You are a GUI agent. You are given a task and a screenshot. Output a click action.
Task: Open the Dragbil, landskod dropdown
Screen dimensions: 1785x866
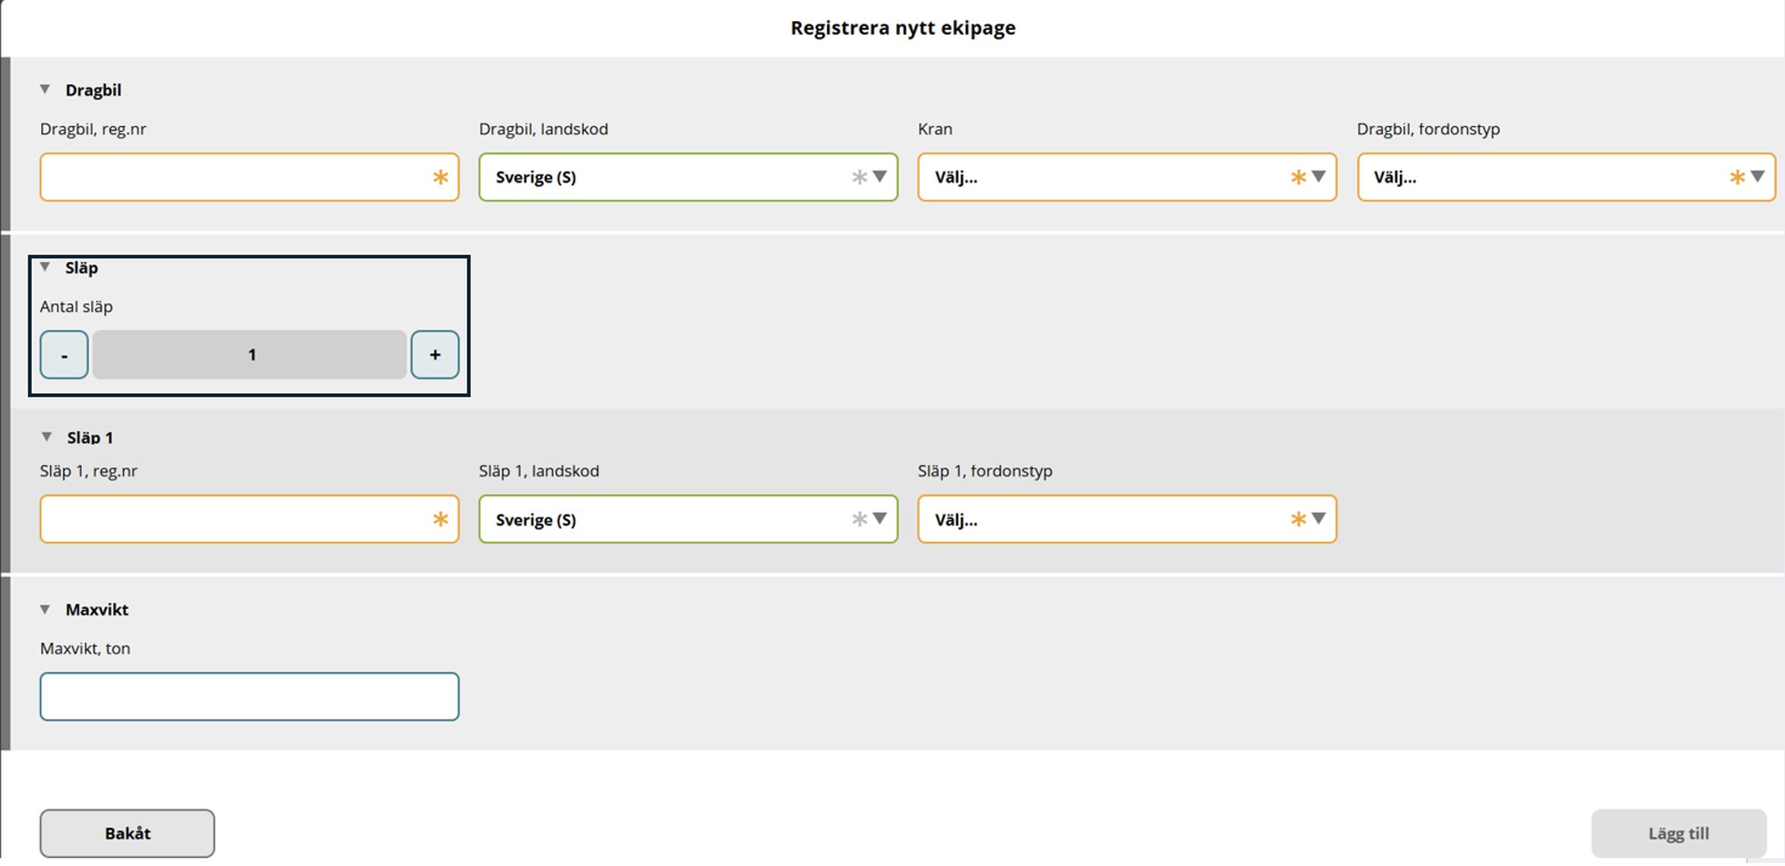(x=689, y=177)
